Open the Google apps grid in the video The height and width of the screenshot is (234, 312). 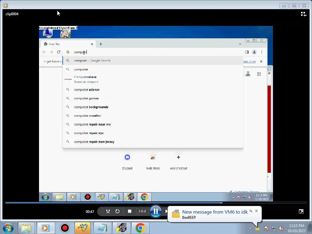coord(259,74)
